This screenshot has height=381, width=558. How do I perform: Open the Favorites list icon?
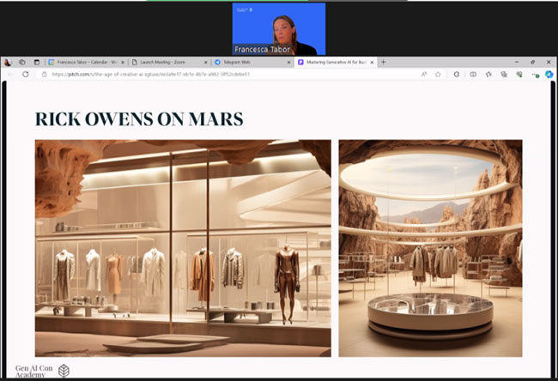pyautogui.click(x=488, y=75)
